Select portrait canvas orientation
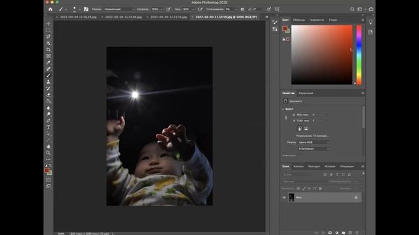 (x=300, y=129)
